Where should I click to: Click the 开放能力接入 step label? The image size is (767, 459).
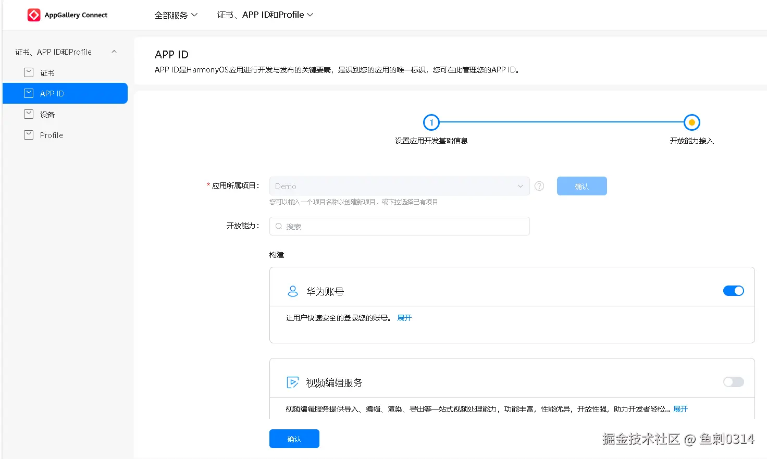692,141
